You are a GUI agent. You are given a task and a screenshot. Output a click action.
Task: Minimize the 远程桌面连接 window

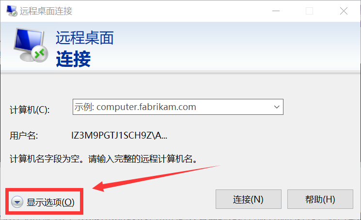(x=276, y=11)
